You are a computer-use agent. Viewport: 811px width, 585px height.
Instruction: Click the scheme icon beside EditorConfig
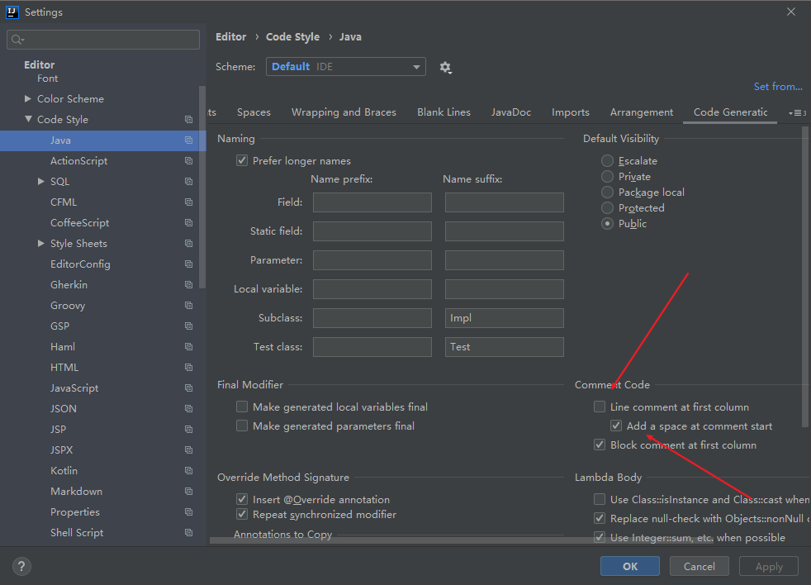[188, 264]
